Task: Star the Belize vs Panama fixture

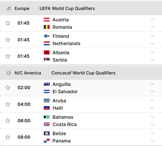Action: tap(8, 137)
